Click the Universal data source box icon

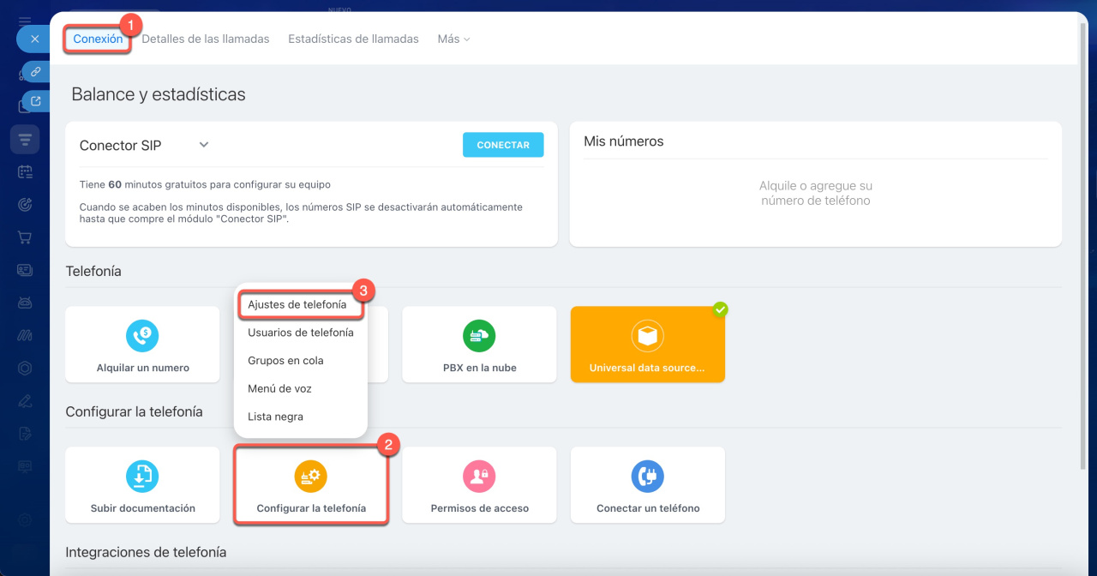(x=647, y=336)
